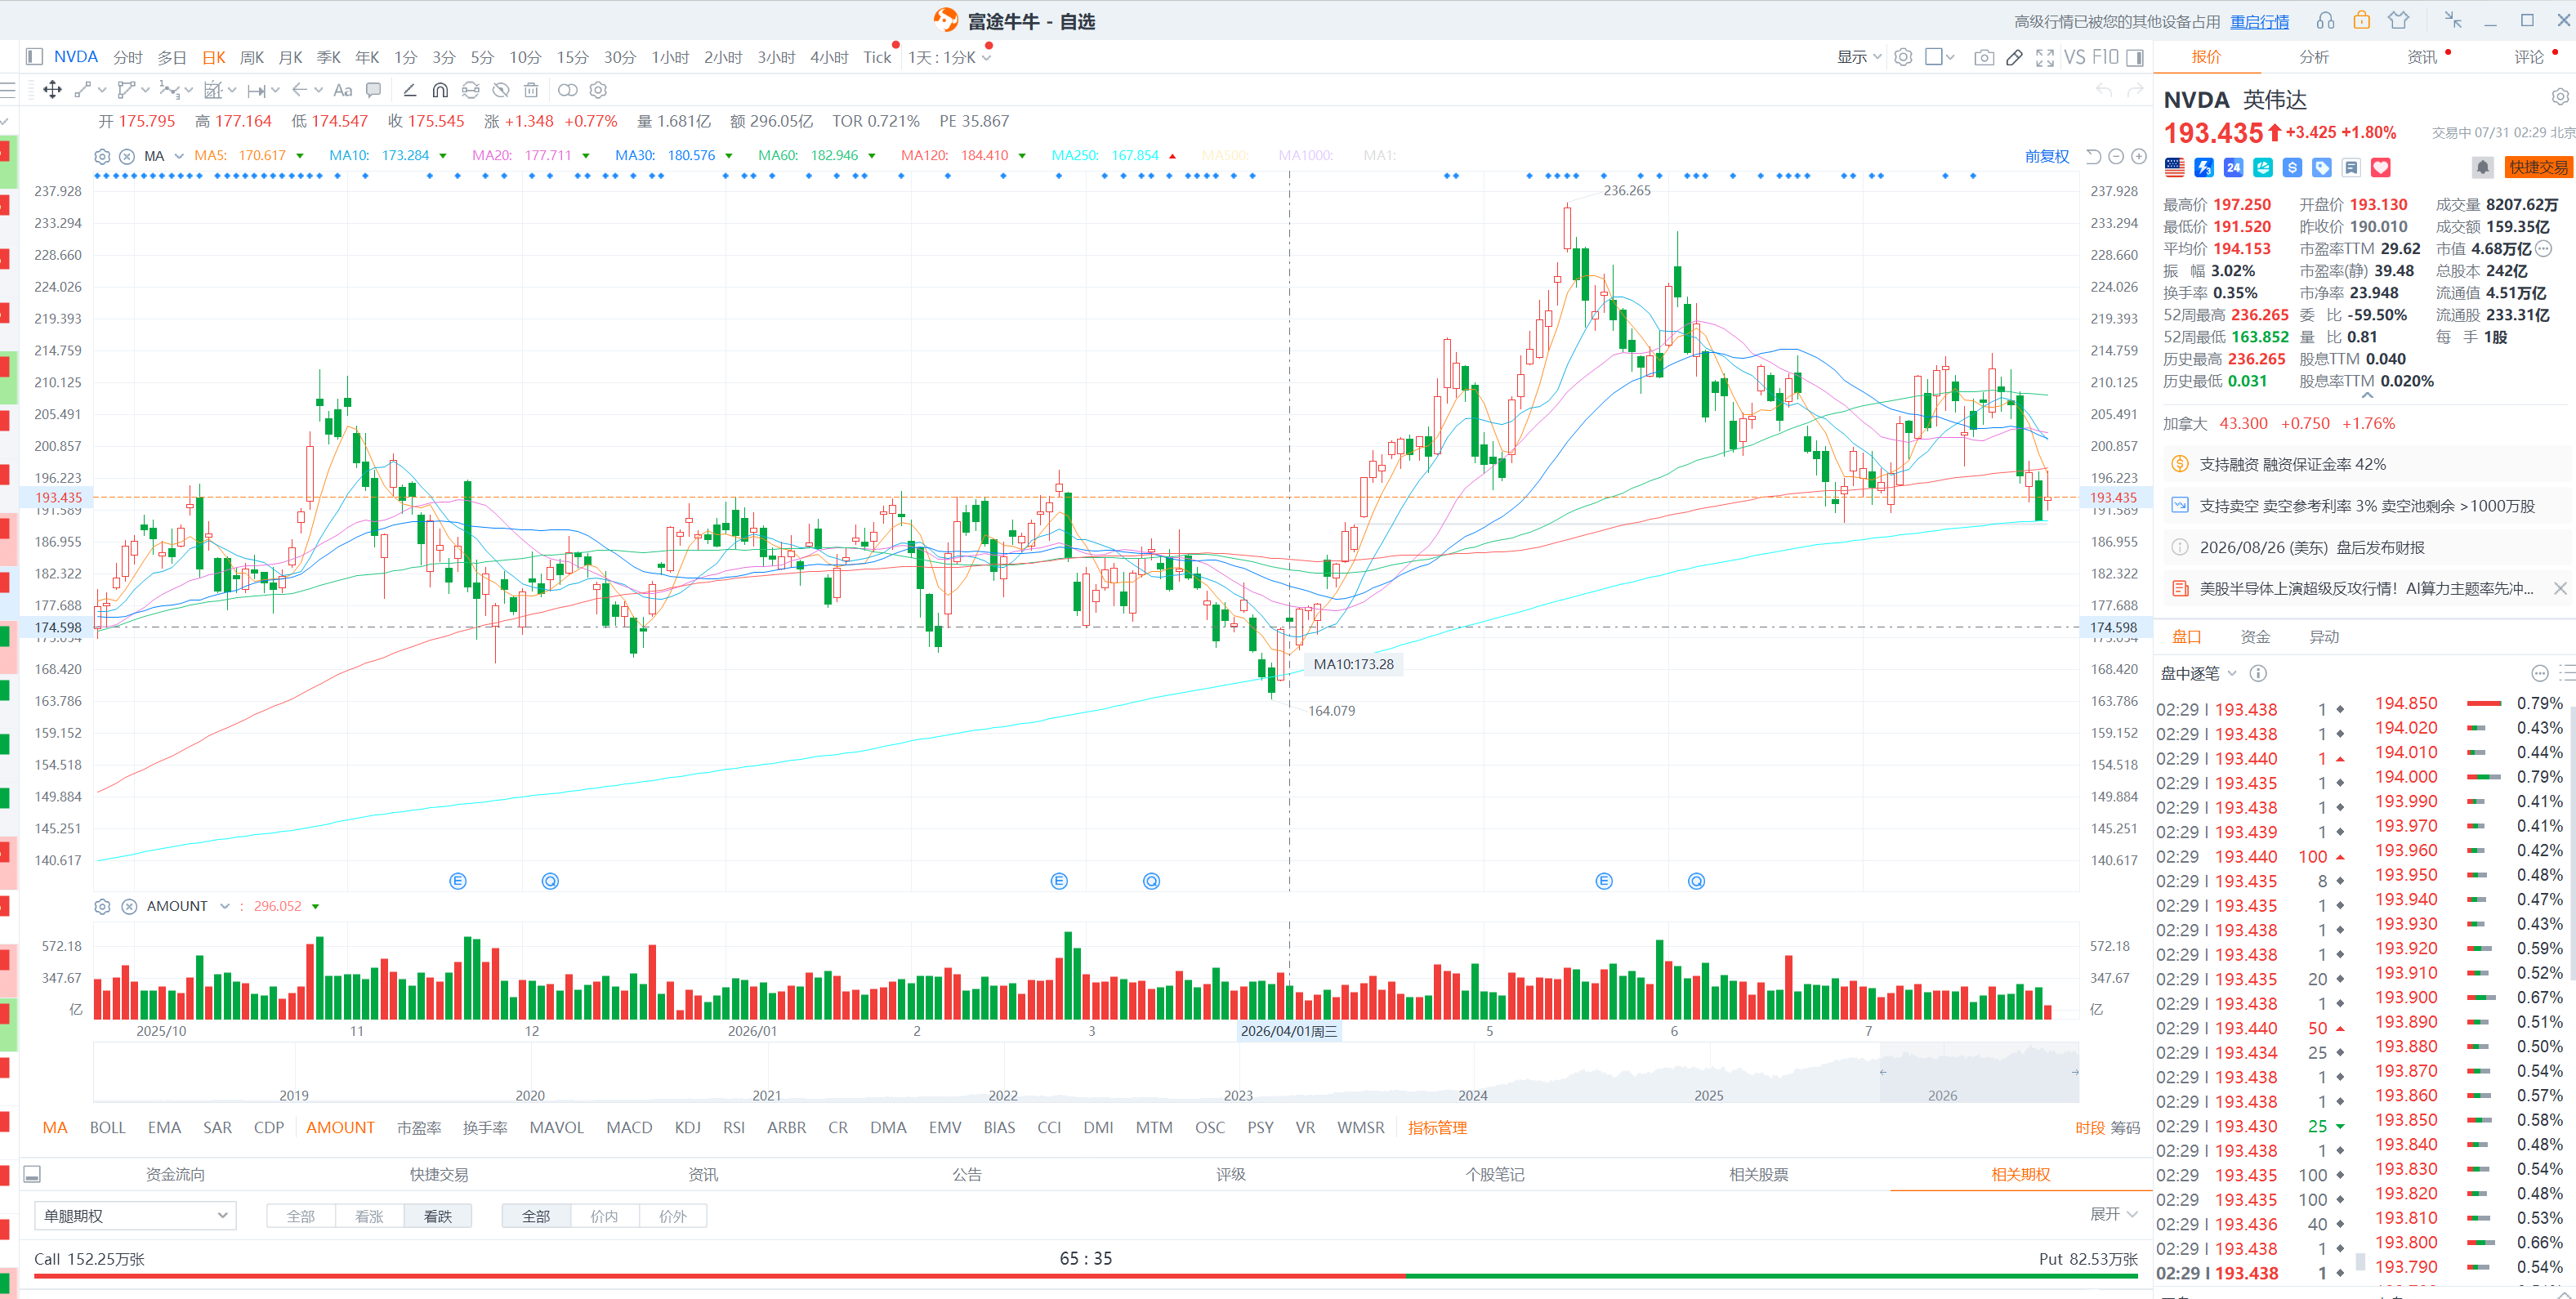Select the 价外 option filter
This screenshot has height=1299, width=2576.
673,1216
